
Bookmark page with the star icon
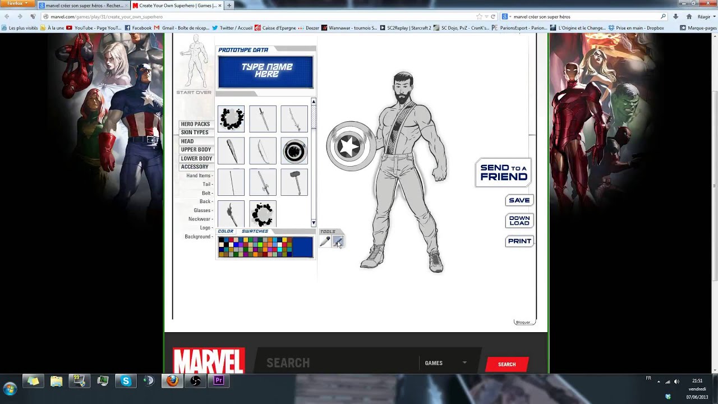(x=479, y=16)
